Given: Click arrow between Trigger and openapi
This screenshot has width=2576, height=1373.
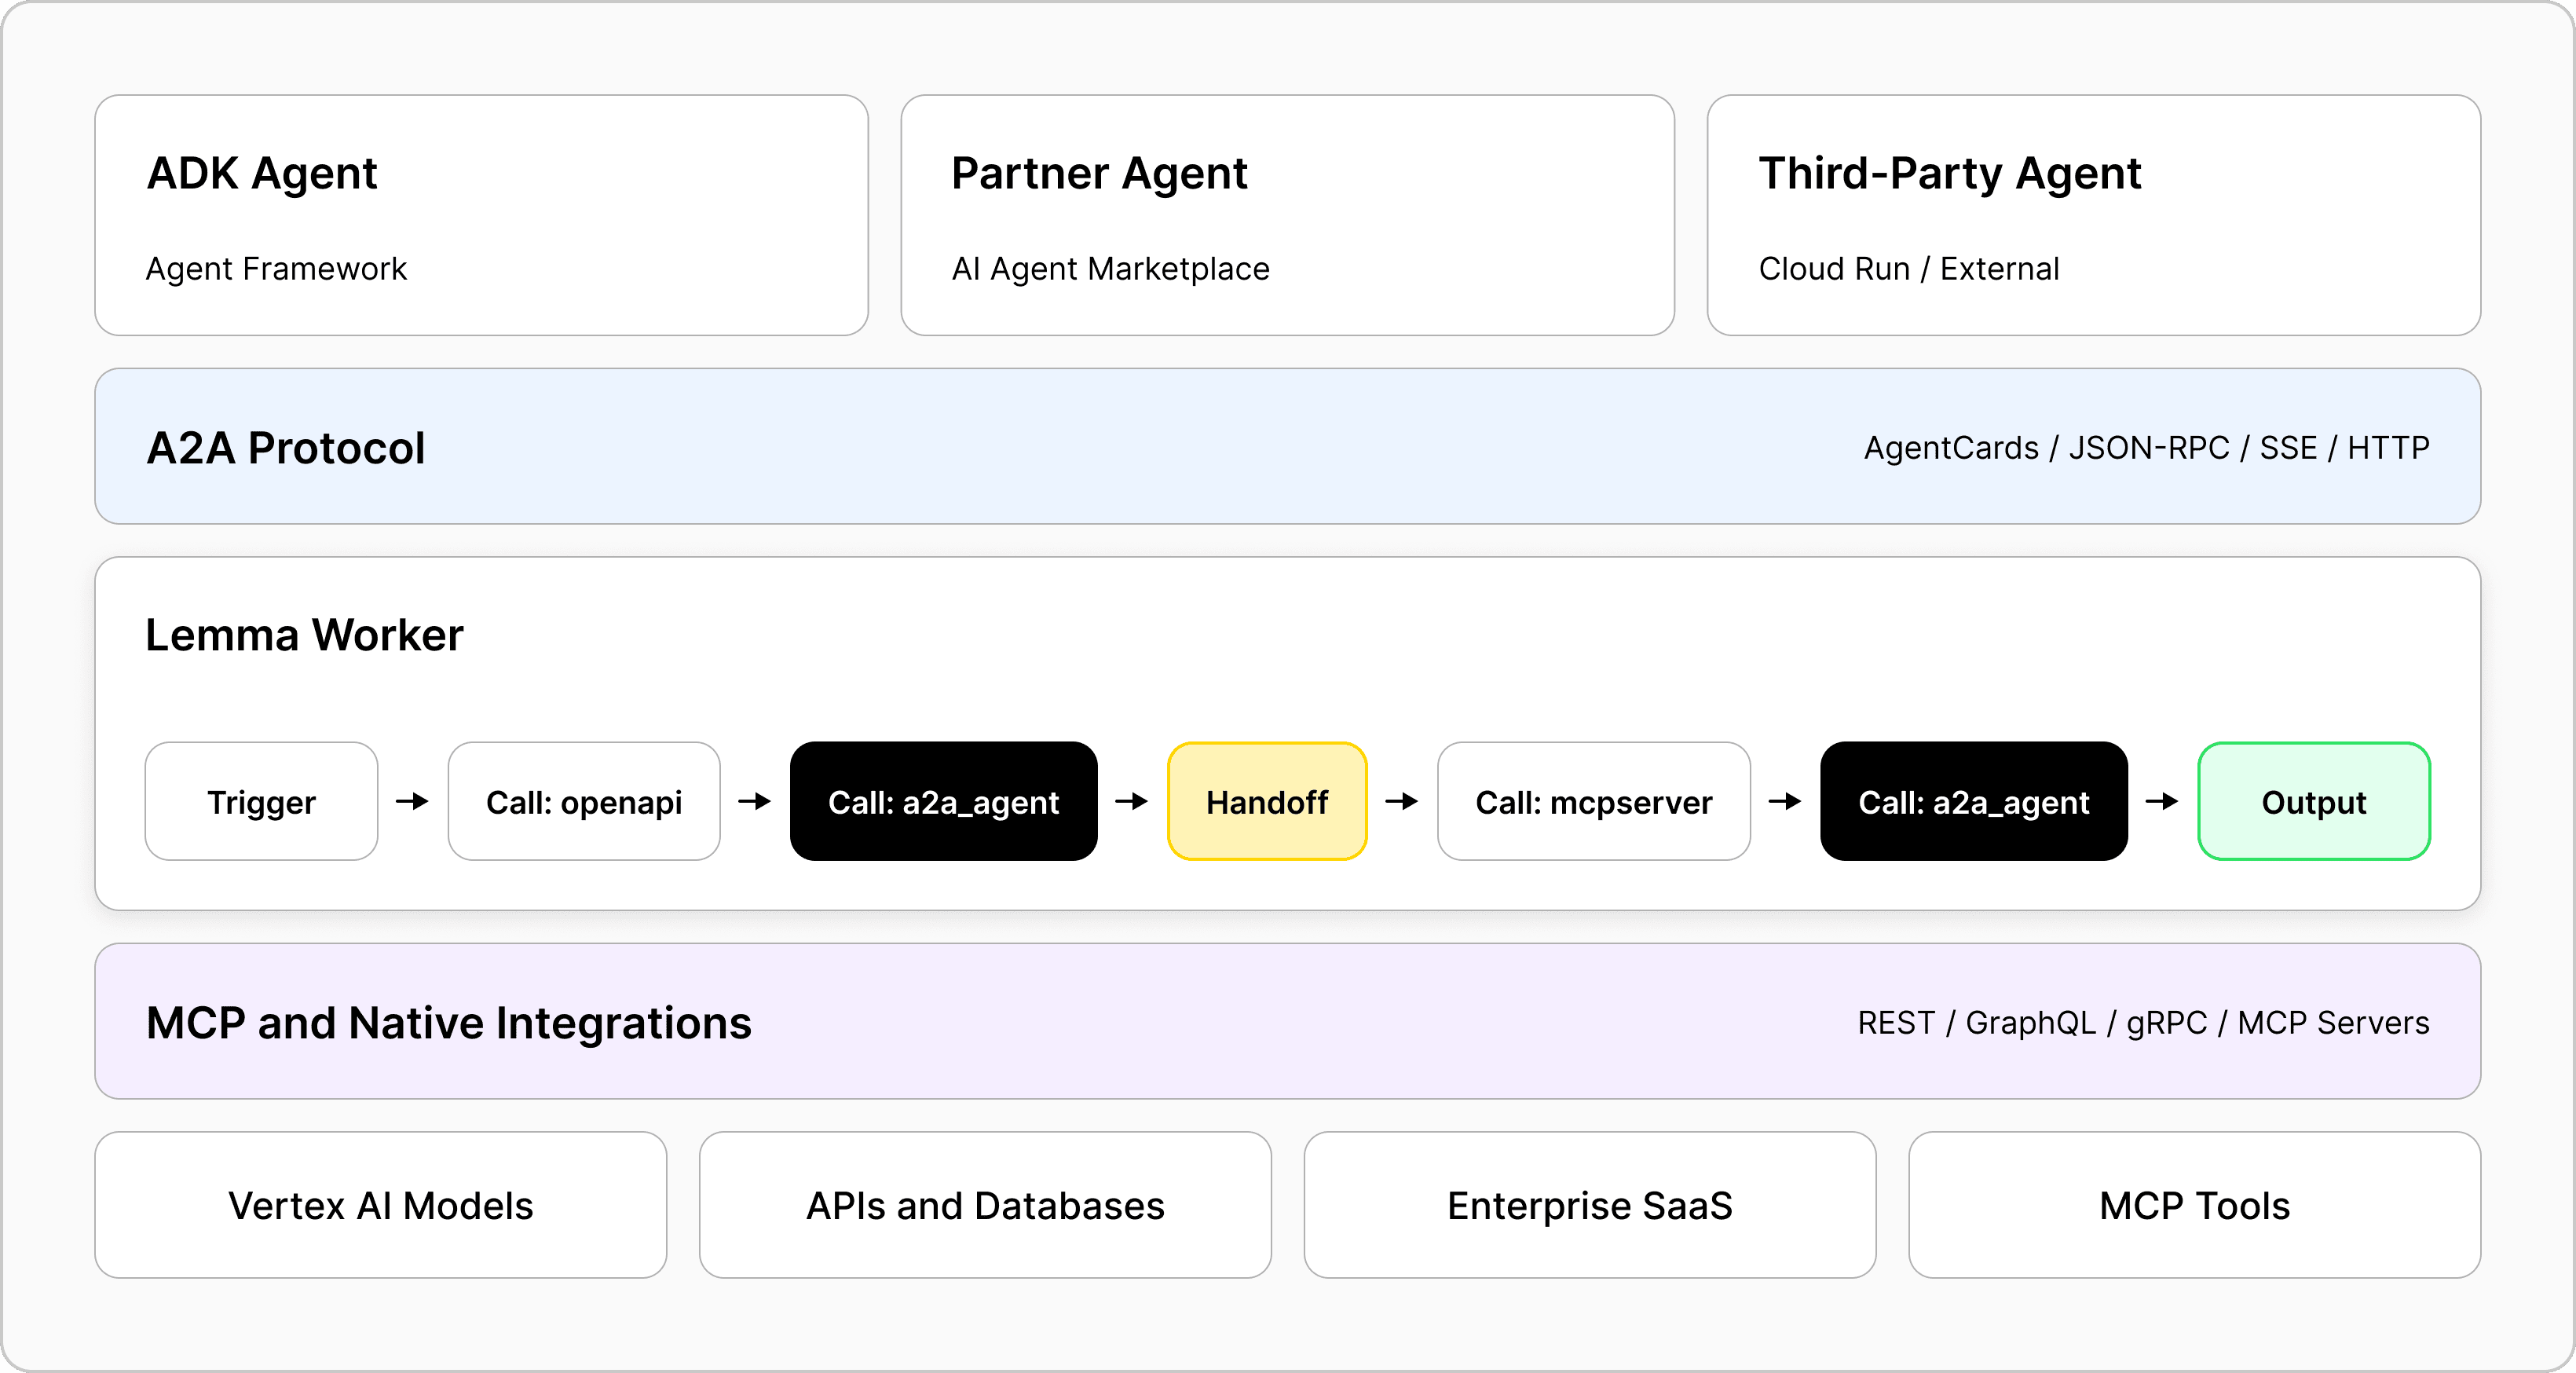Looking at the screenshot, I should coord(412,802).
